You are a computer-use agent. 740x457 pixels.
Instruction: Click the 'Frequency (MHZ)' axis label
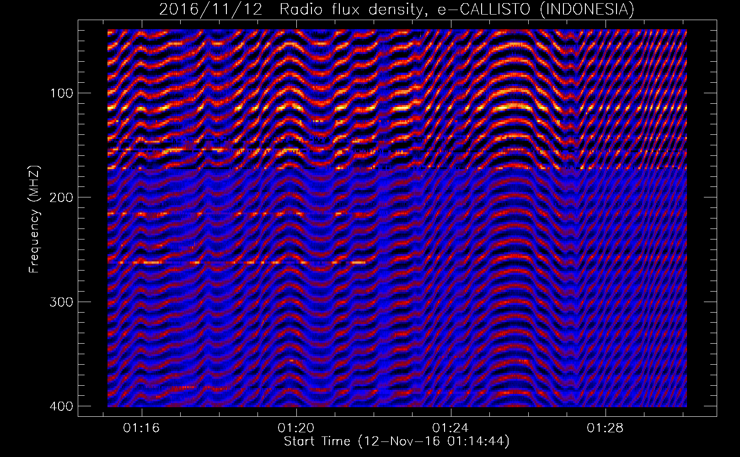[x=34, y=219]
